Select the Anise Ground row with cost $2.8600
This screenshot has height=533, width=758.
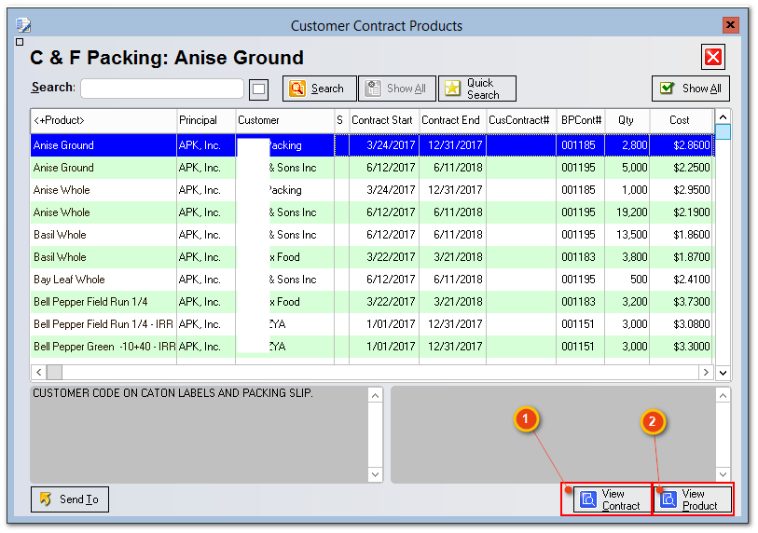coord(372,145)
